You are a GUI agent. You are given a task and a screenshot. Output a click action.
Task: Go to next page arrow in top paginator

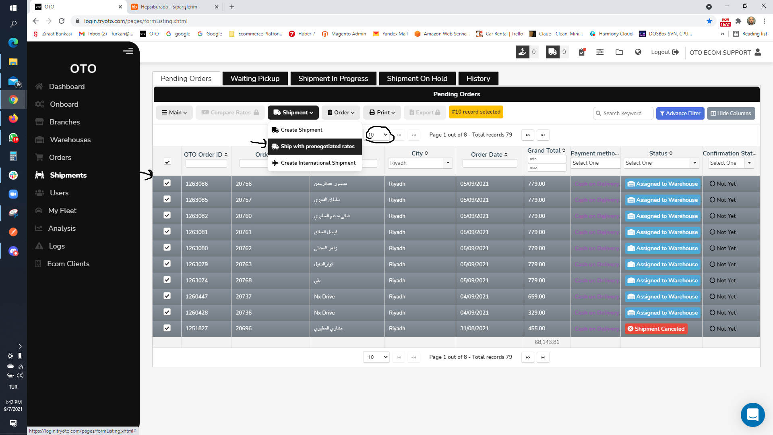pos(527,135)
